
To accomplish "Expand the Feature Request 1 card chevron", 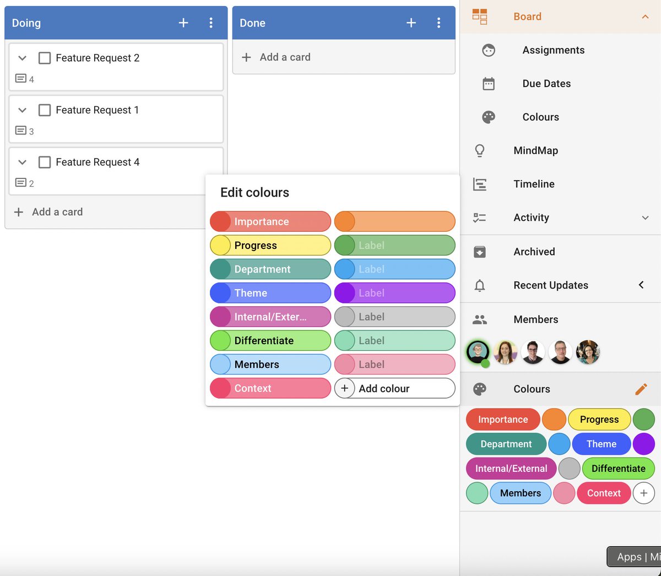I will 22,110.
